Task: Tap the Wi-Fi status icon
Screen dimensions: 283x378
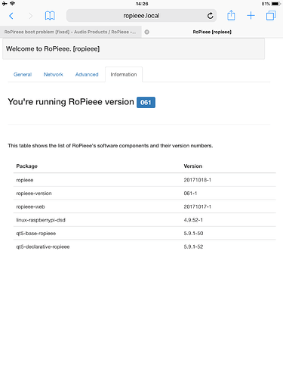Action: pyautogui.click(x=12, y=4)
